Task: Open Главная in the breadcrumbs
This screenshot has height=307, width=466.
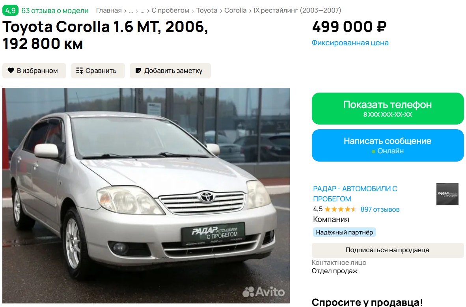Action: [109, 10]
